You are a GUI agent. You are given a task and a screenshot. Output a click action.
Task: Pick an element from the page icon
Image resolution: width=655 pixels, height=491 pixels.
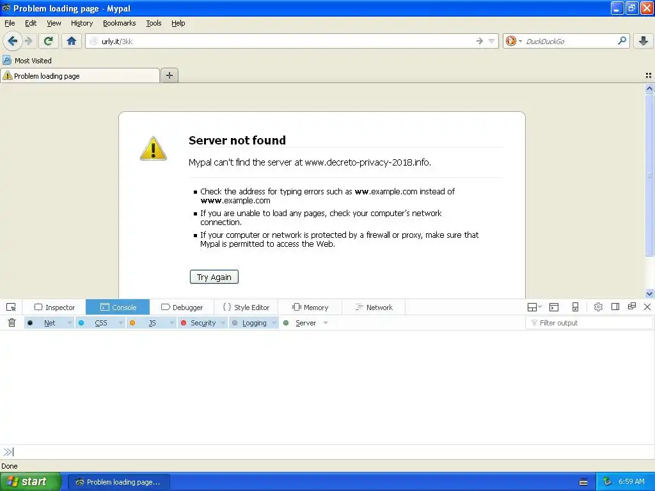click(12, 308)
